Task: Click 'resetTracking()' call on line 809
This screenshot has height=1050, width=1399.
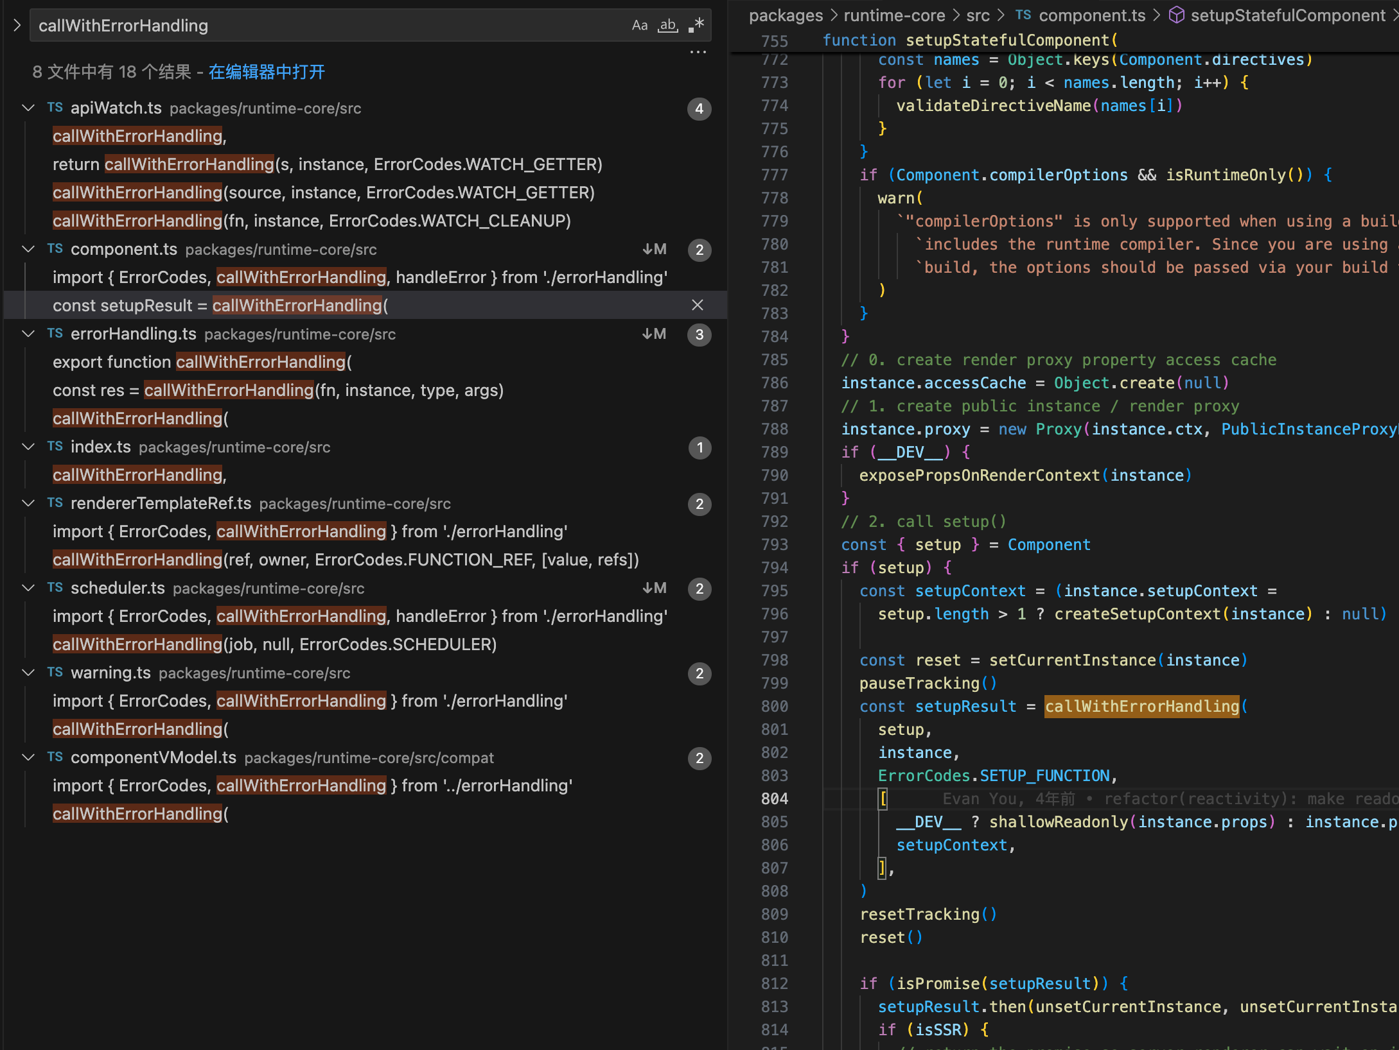Action: [x=928, y=914]
